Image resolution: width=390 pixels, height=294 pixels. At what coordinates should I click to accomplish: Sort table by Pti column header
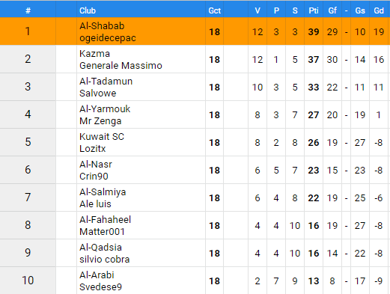click(x=314, y=10)
